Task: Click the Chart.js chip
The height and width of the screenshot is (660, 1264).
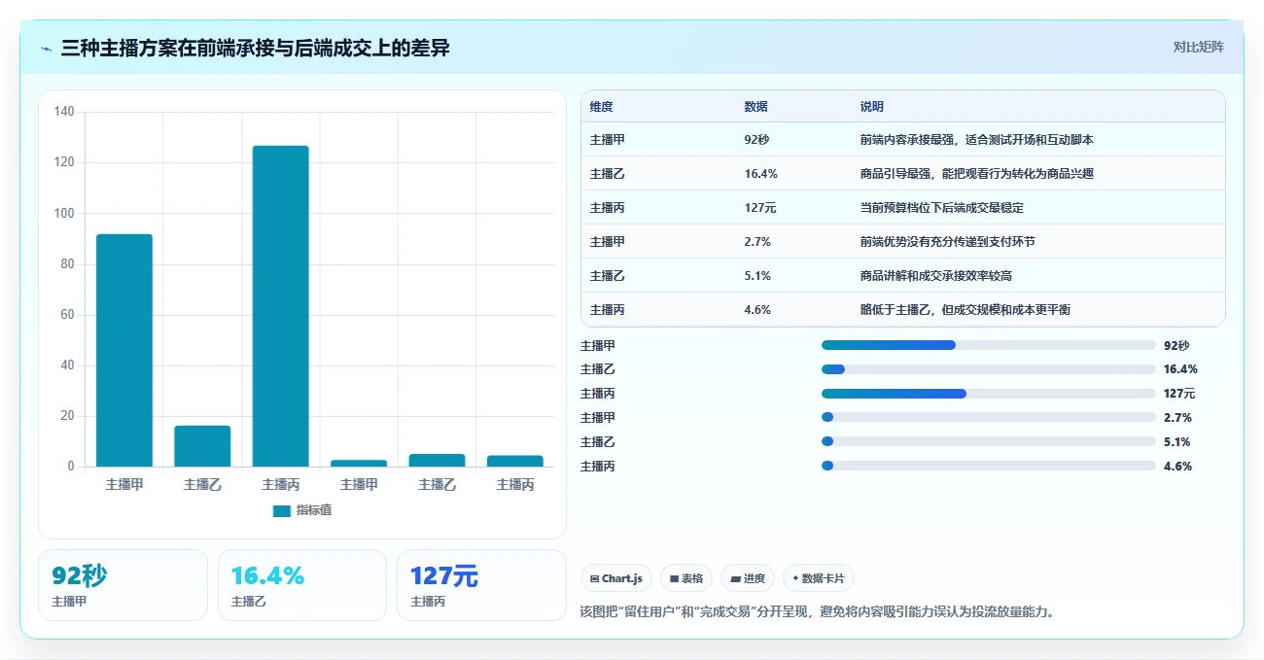Action: [616, 578]
